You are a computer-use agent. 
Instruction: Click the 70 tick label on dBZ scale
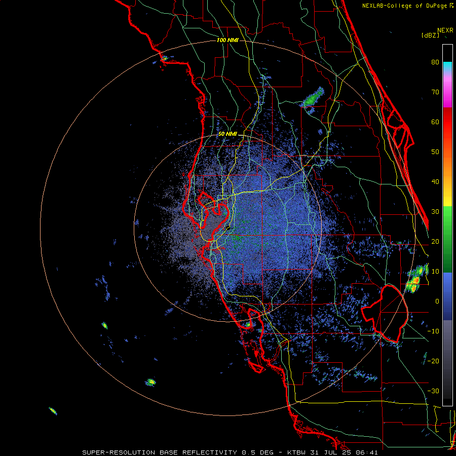[x=435, y=92]
